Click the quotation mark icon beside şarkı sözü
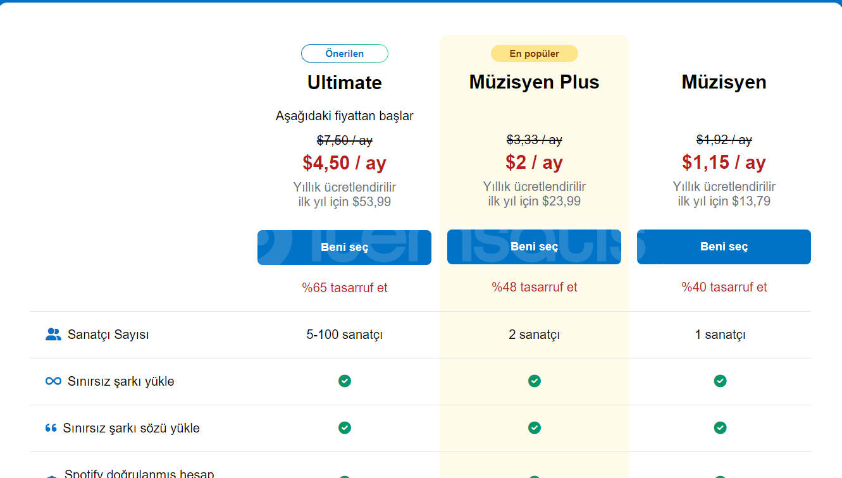This screenshot has width=842, height=478. tap(51, 428)
